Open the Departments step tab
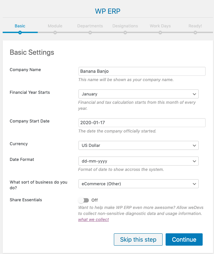Image resolution: width=214 pixels, height=254 pixels. (90, 26)
